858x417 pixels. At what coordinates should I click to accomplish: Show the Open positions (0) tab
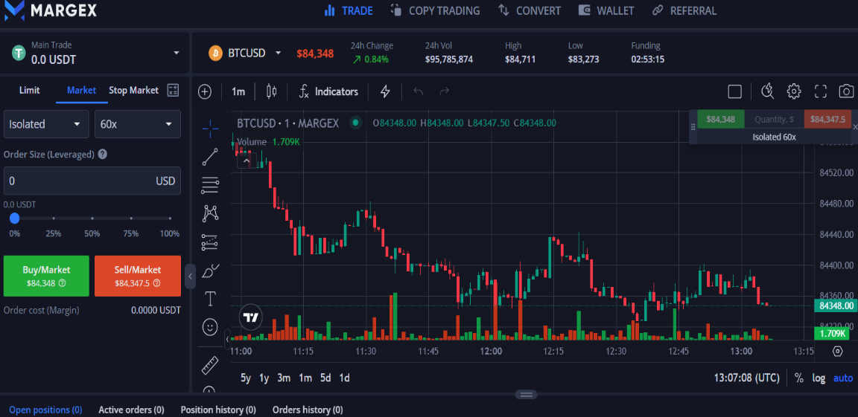tap(45, 410)
